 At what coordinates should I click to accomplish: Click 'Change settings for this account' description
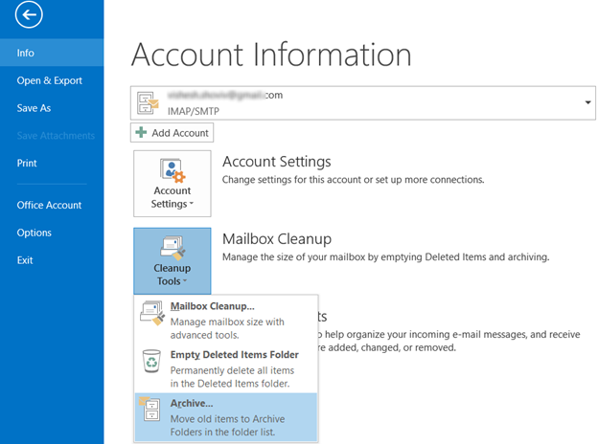(354, 179)
